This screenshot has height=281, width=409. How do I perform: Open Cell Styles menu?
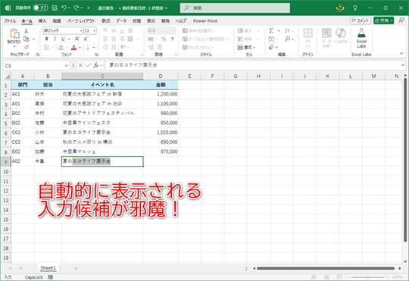[198, 47]
